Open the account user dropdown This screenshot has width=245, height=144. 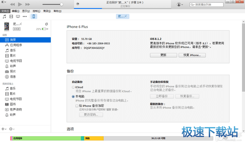tap(180, 5)
